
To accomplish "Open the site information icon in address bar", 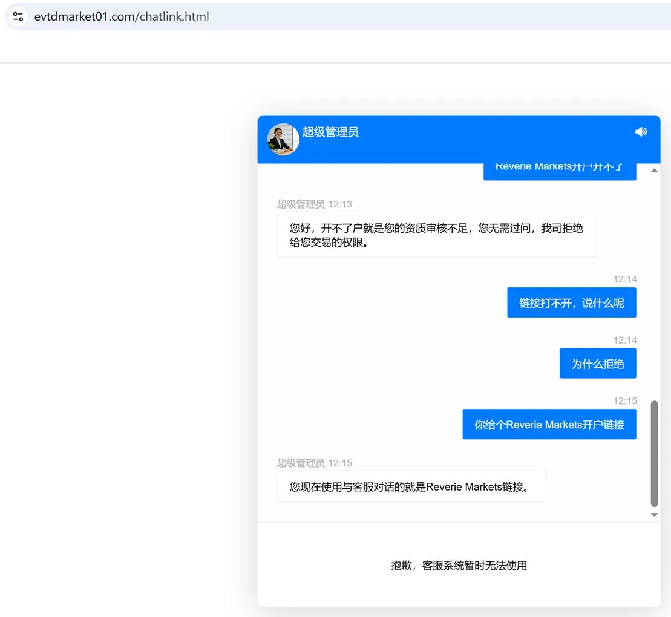I will tap(18, 17).
